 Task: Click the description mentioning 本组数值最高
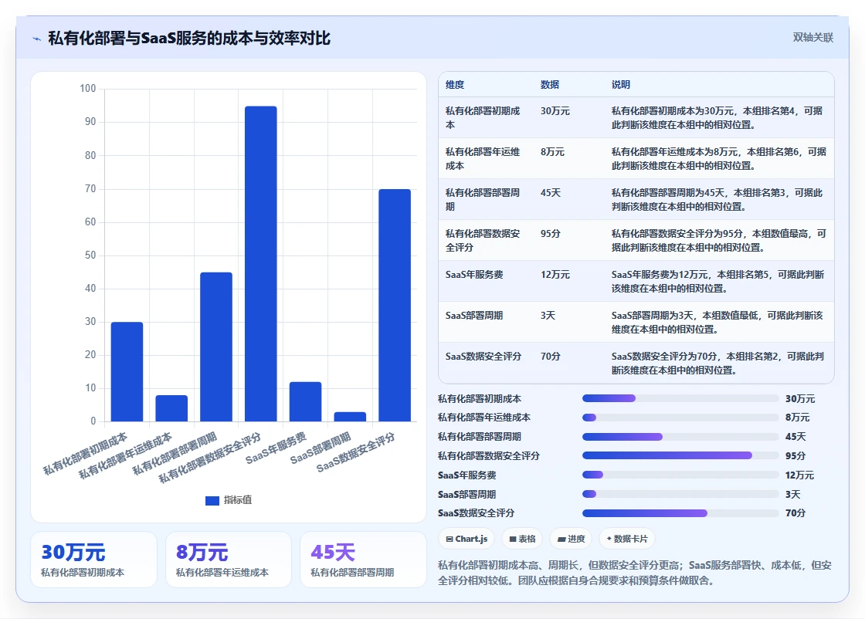click(719, 240)
